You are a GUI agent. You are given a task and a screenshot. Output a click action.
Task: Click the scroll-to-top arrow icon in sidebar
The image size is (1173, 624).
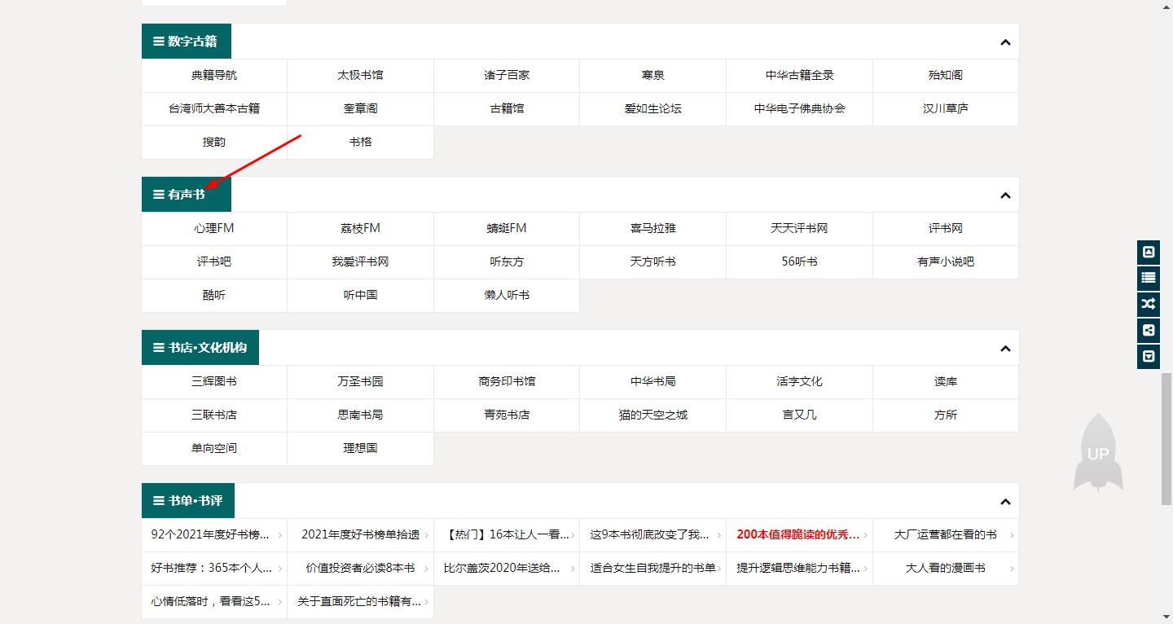click(x=1148, y=252)
